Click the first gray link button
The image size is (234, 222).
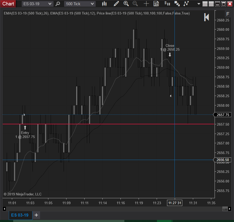coord(205,4)
